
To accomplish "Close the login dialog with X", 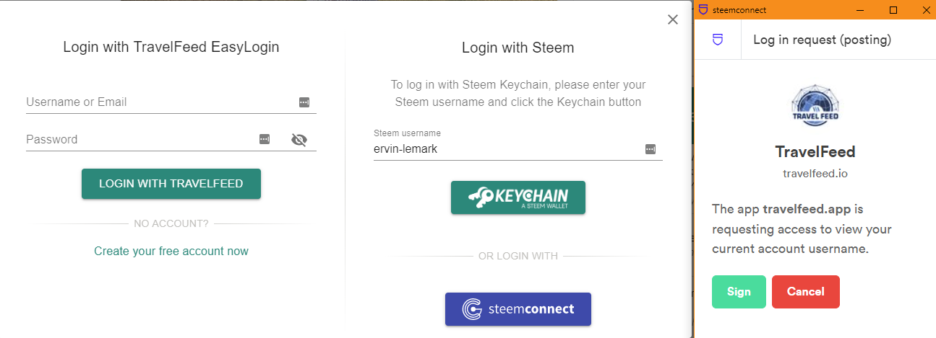I will [673, 20].
